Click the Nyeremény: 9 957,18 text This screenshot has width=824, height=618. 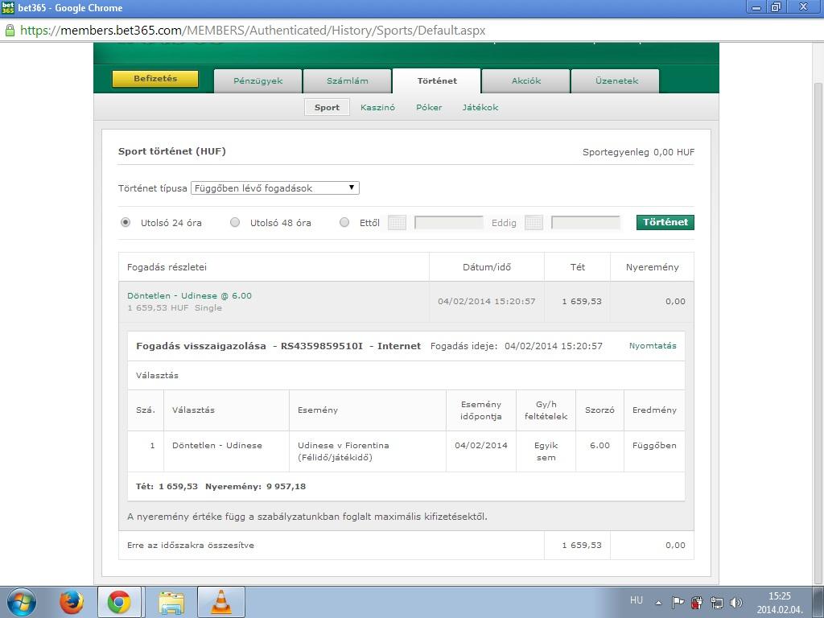coord(255,487)
